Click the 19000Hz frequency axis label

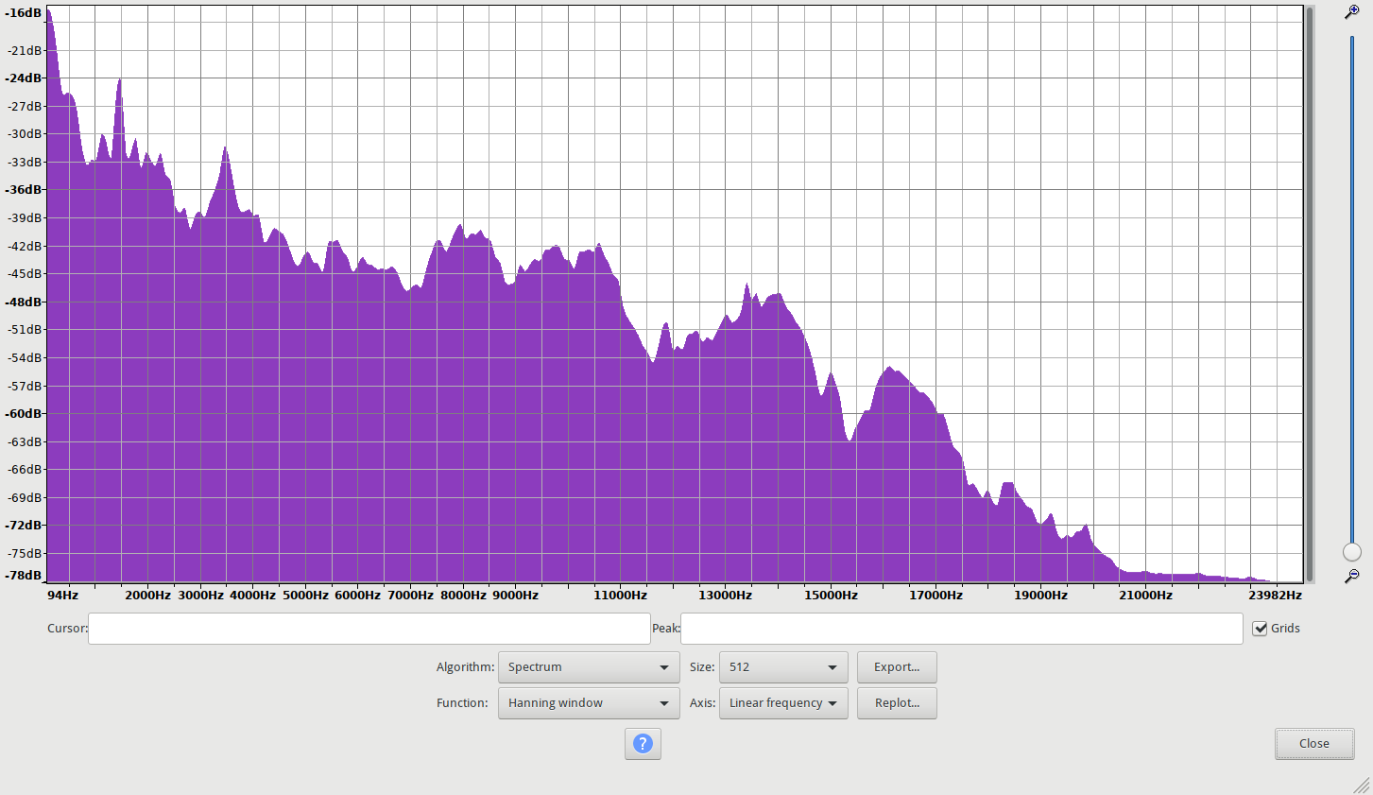pos(1041,596)
